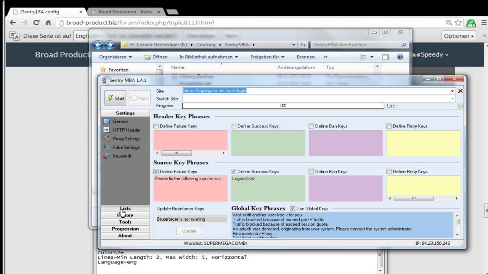Click Favoriten in Explorer navigation pane

pyautogui.click(x=118, y=70)
